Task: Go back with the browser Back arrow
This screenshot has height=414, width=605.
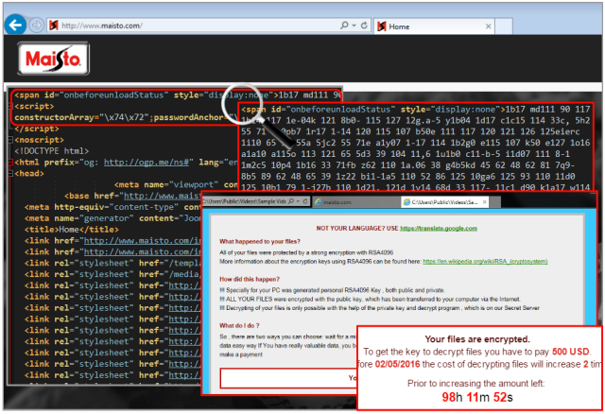Action: (15, 26)
